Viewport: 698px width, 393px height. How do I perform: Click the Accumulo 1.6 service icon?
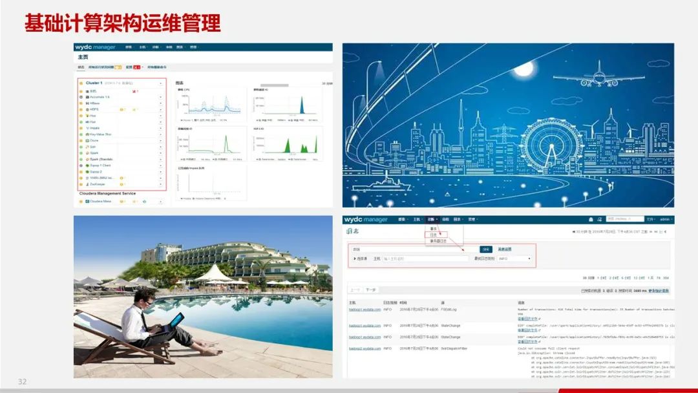click(x=87, y=97)
